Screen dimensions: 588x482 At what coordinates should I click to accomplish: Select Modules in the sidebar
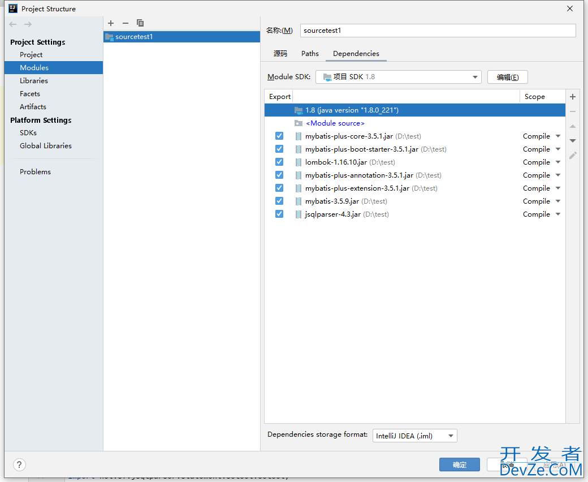pyautogui.click(x=54, y=67)
